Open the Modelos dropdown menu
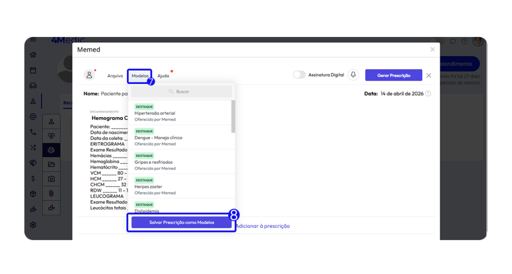This screenshot has width=512, height=274. 139,76
